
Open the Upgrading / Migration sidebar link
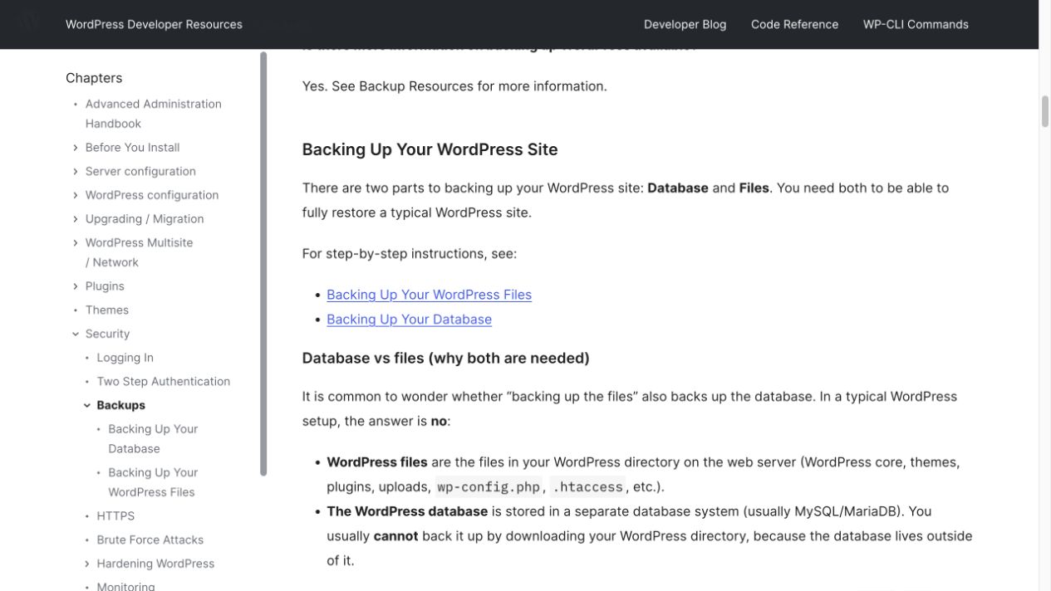(145, 219)
